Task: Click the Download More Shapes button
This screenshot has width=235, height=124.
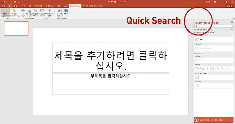Action: tap(213, 120)
